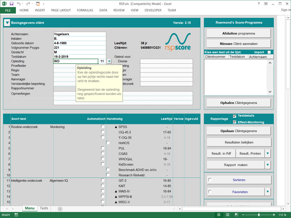The width and height of the screenshot is (291, 218).
Task: Tick the Sorteren checkbox
Action: tap(210, 180)
